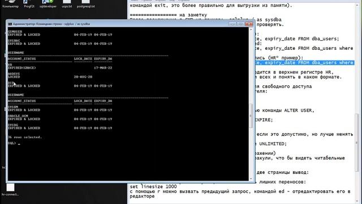Click 'as sysdba' text in Notepad
Image resolution: width=362 pixels, height=204 pixels.
click(269, 20)
